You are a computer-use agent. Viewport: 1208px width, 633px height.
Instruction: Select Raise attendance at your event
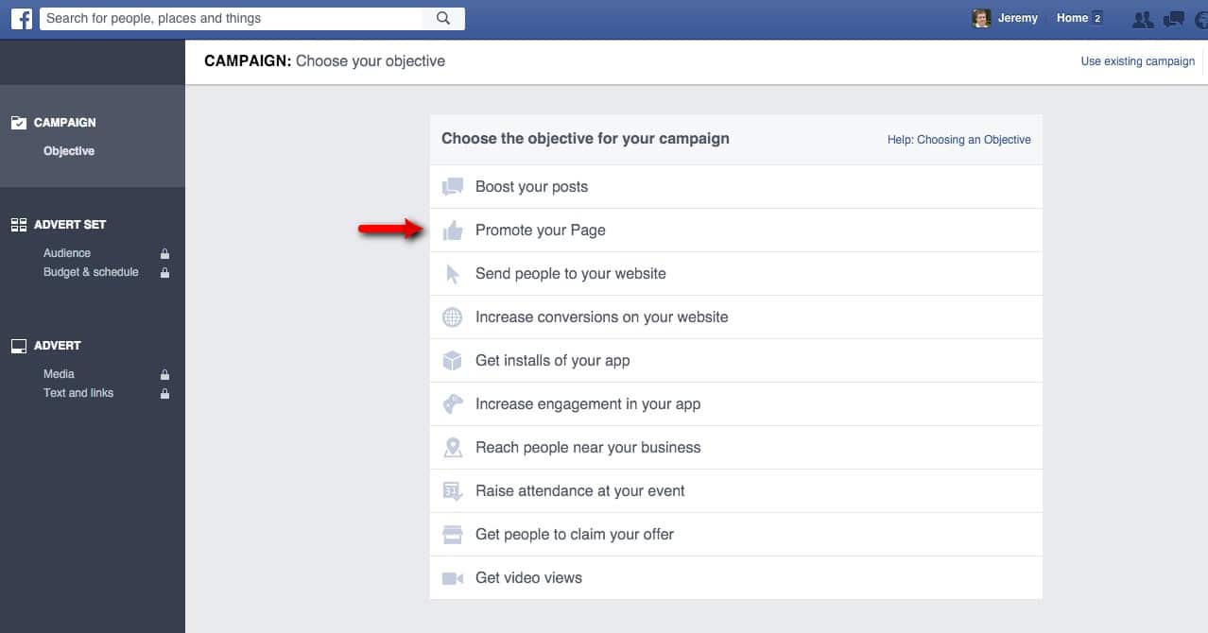(x=579, y=491)
